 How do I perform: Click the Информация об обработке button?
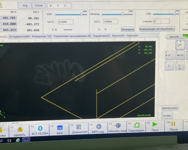157,29
